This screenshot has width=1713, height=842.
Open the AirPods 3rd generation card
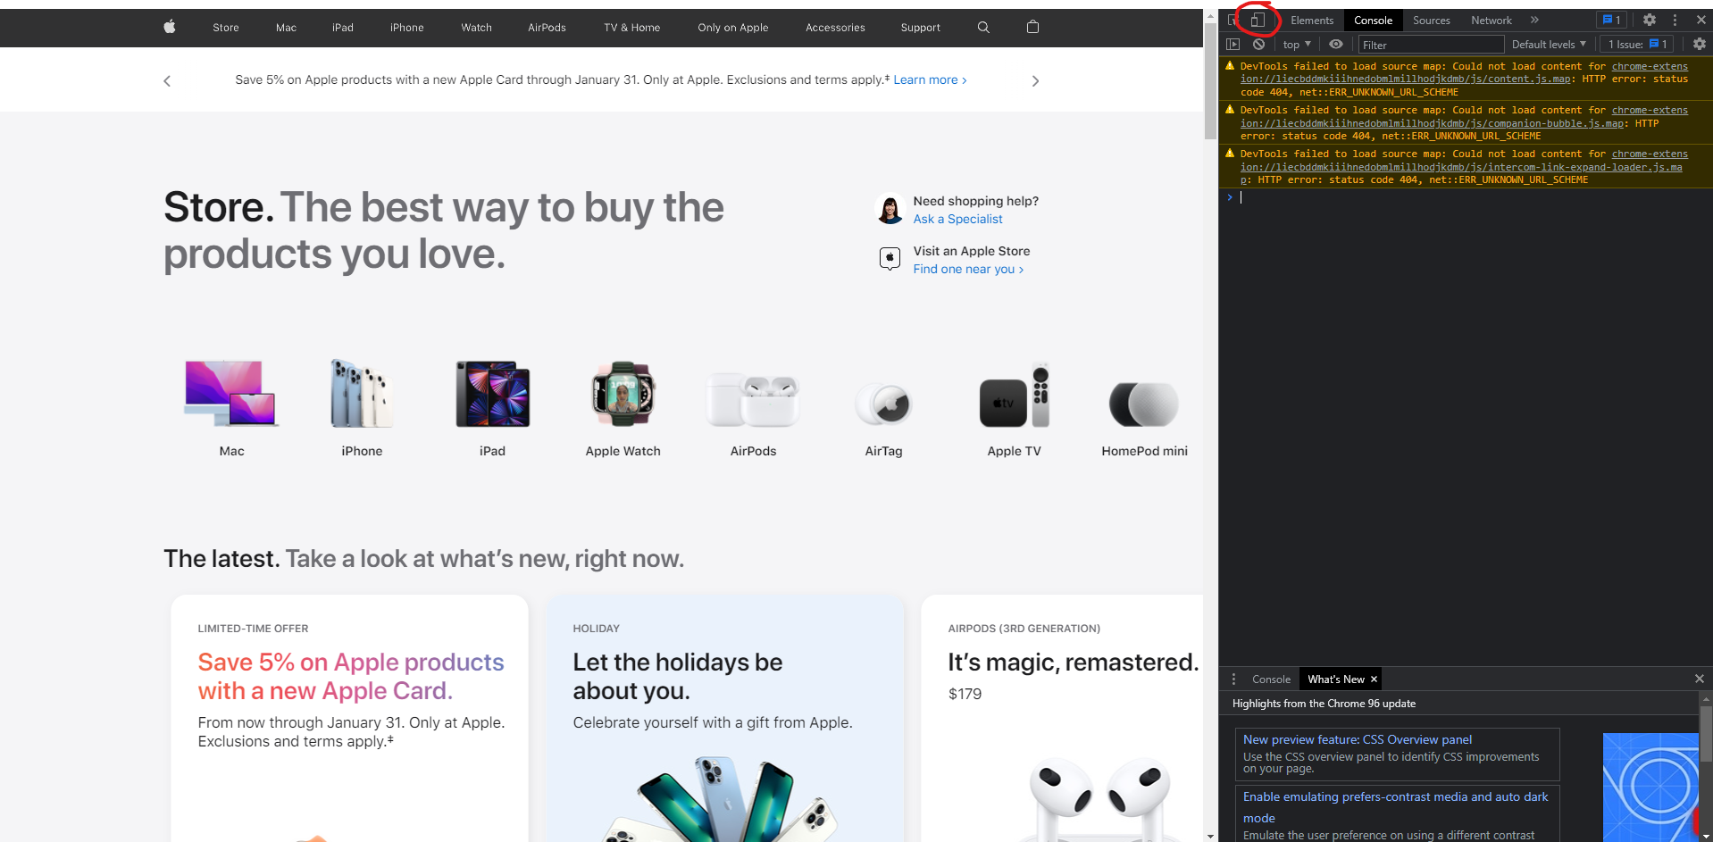[x=1062, y=718]
